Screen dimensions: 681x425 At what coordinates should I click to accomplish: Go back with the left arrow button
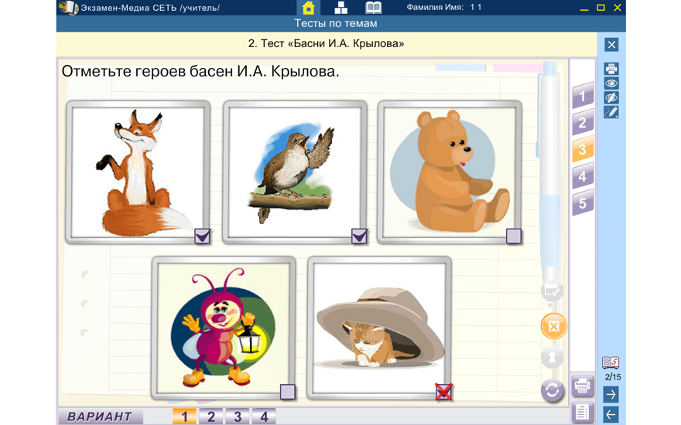(611, 415)
